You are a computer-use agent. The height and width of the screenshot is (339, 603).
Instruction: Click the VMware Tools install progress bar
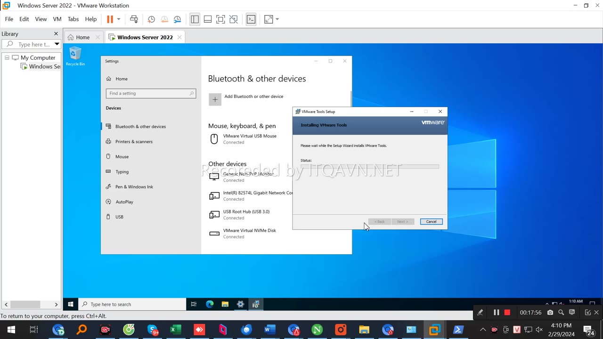[370, 166]
